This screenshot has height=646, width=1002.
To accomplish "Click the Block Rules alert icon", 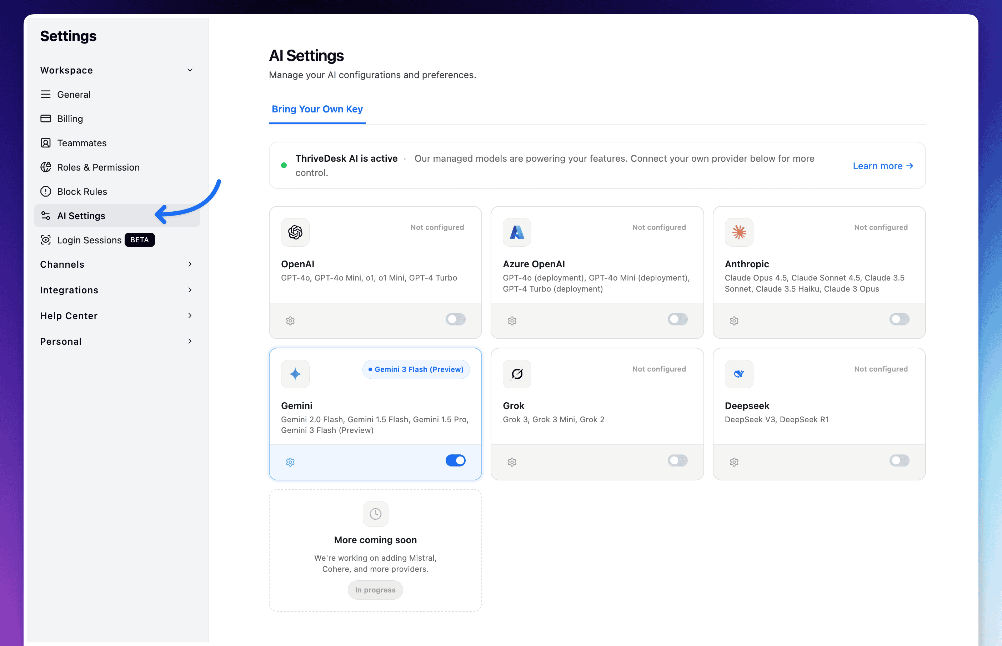I will (x=45, y=191).
